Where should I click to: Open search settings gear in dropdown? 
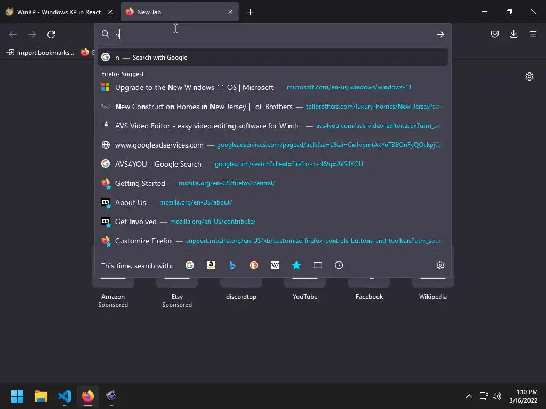click(440, 265)
